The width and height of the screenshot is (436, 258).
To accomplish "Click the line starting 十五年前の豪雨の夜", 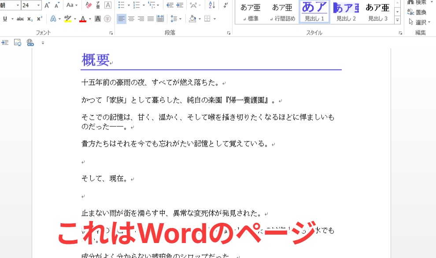I will [151, 83].
